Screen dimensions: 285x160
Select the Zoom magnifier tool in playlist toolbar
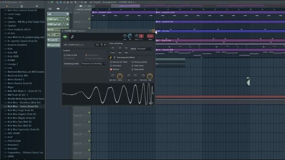click(x=82, y=2)
